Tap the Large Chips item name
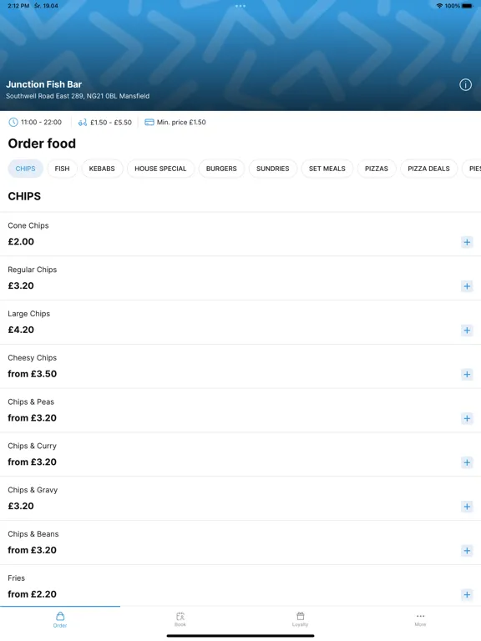Screen dimensions: 481x641 point(28,314)
